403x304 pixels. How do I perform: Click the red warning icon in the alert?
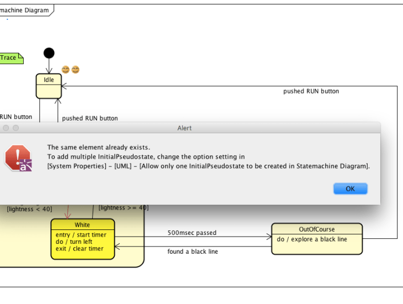[x=18, y=158]
